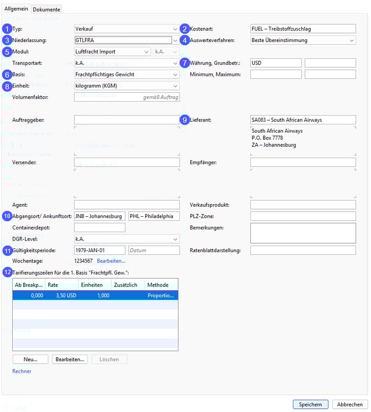Switch to the Dokumente tab
The width and height of the screenshot is (371, 412).
click(47, 9)
